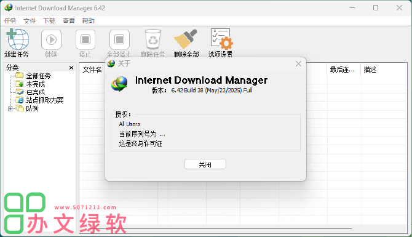Select 站点抓取方案 tree item

44,100
